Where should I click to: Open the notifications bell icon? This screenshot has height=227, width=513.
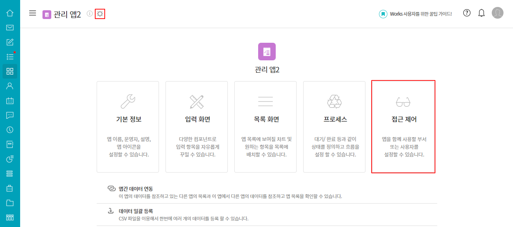click(x=482, y=13)
